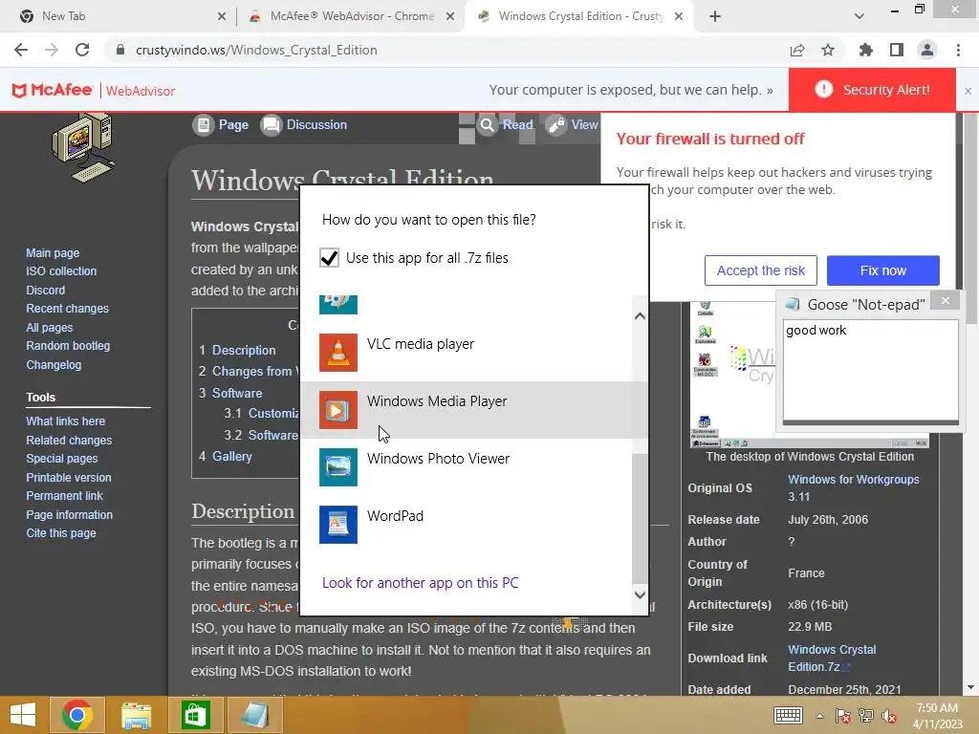Open the wiki Page tab

click(x=221, y=125)
